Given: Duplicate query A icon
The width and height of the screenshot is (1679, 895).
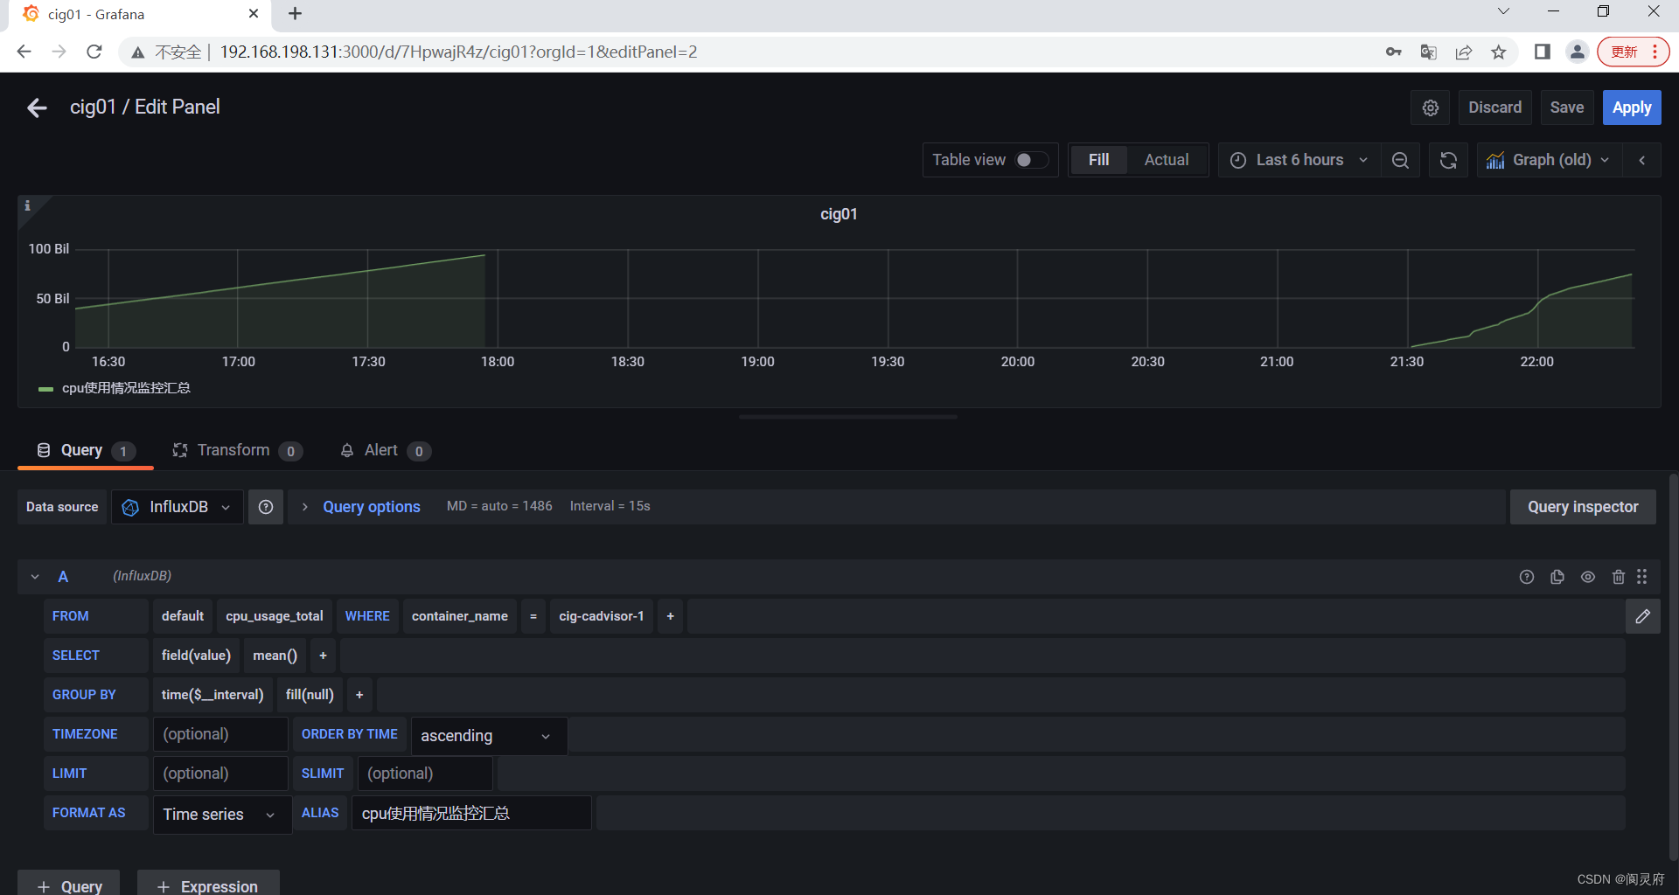Looking at the screenshot, I should pyautogui.click(x=1557, y=577).
